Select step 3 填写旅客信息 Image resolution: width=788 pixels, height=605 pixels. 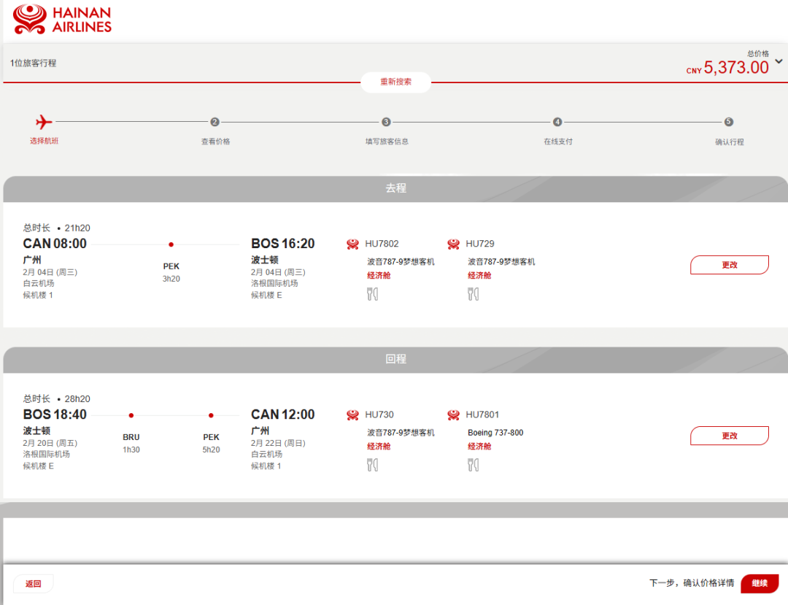pos(386,123)
